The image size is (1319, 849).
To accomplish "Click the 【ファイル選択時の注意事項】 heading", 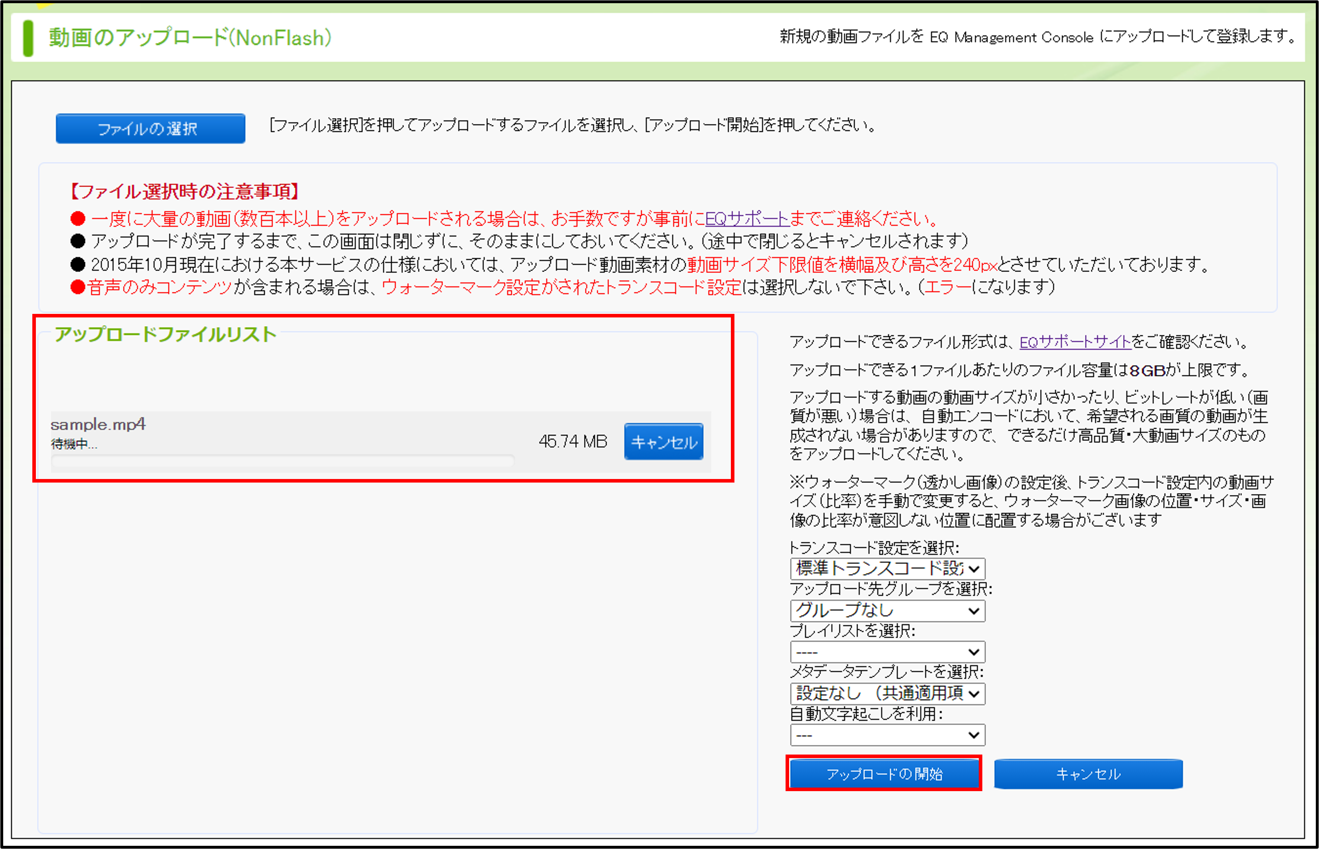I will (x=185, y=191).
